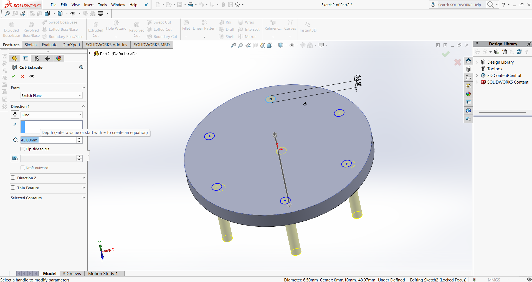Expand the Part2 tree node in viewport
Viewport: 532px width, 282px height.
[90, 53]
